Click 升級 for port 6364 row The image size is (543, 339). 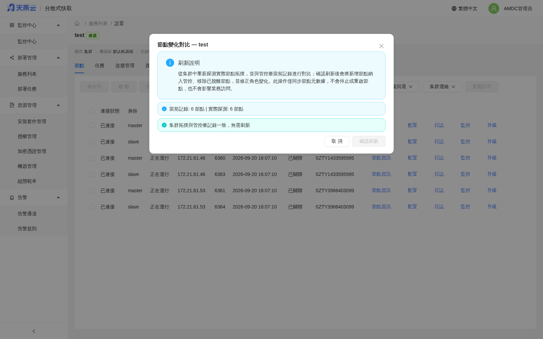[x=492, y=207]
